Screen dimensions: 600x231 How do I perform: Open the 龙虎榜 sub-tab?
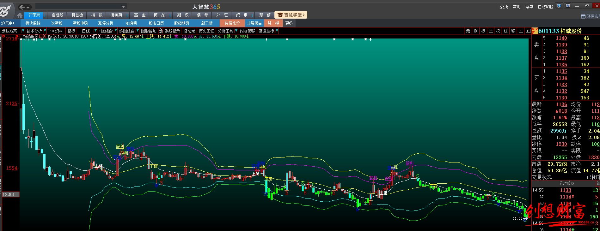131,23
